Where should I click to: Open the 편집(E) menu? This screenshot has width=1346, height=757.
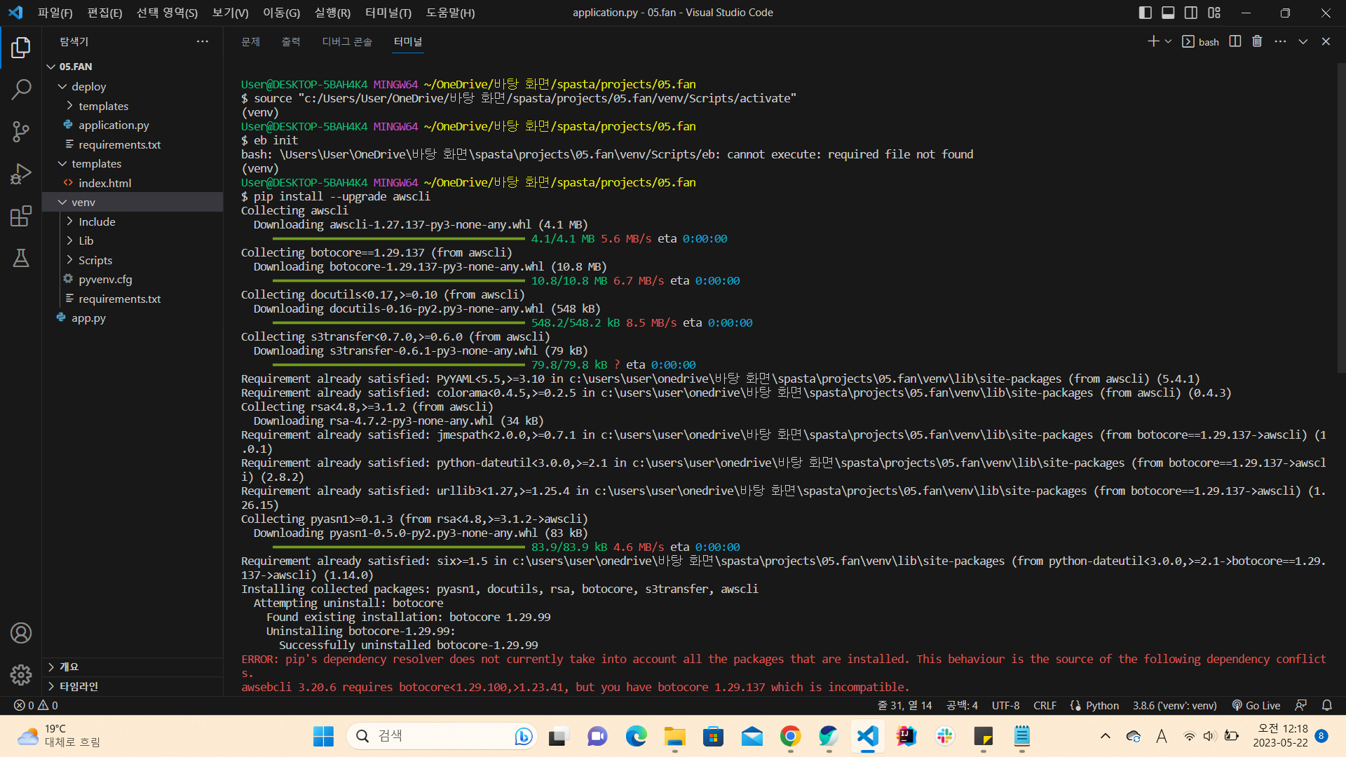click(104, 13)
